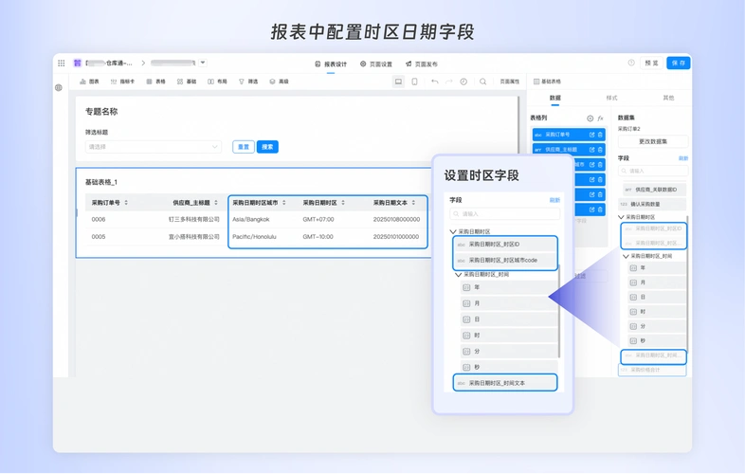Click the 更改数据集 button
The image size is (745, 474).
pyautogui.click(x=653, y=141)
